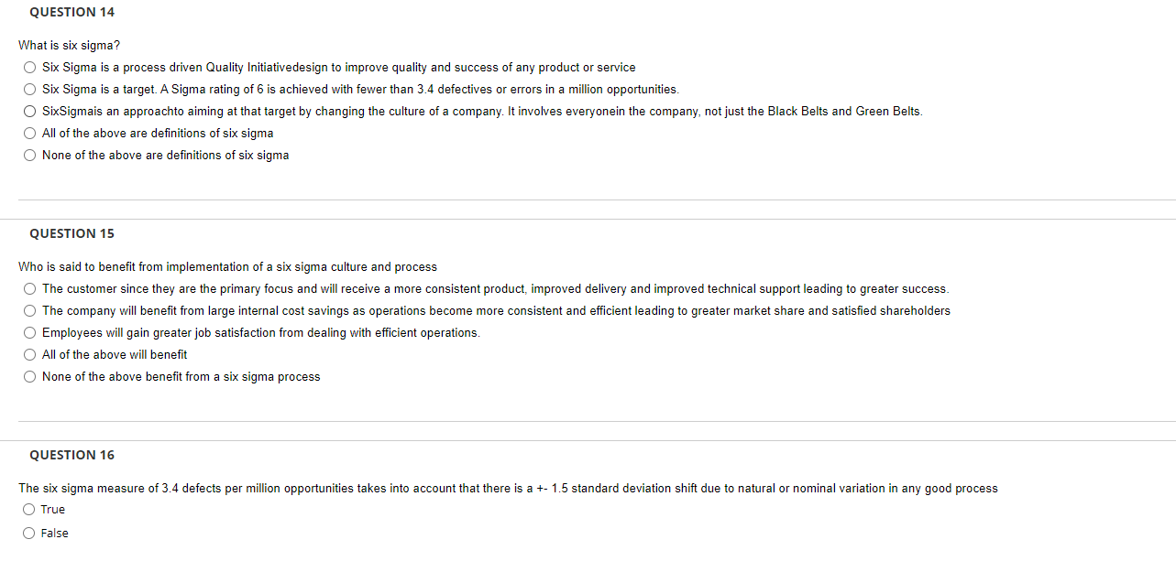
Task: Click the 'What is six sigma?' question text
Action: (69, 45)
